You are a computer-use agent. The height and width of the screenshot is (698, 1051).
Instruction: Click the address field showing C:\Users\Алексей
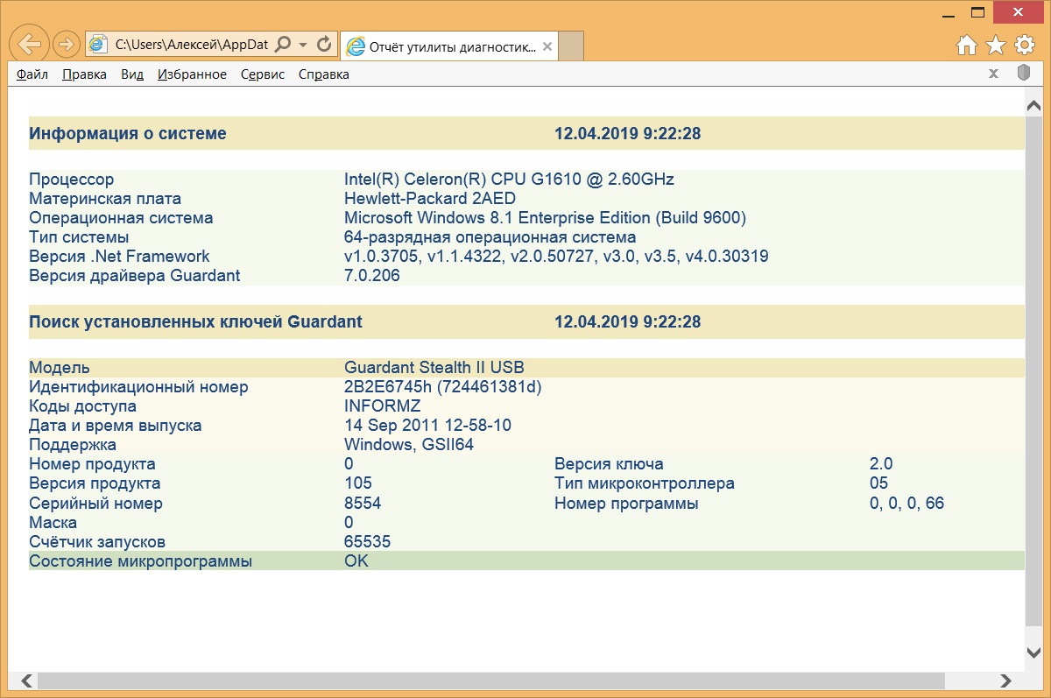pos(191,45)
